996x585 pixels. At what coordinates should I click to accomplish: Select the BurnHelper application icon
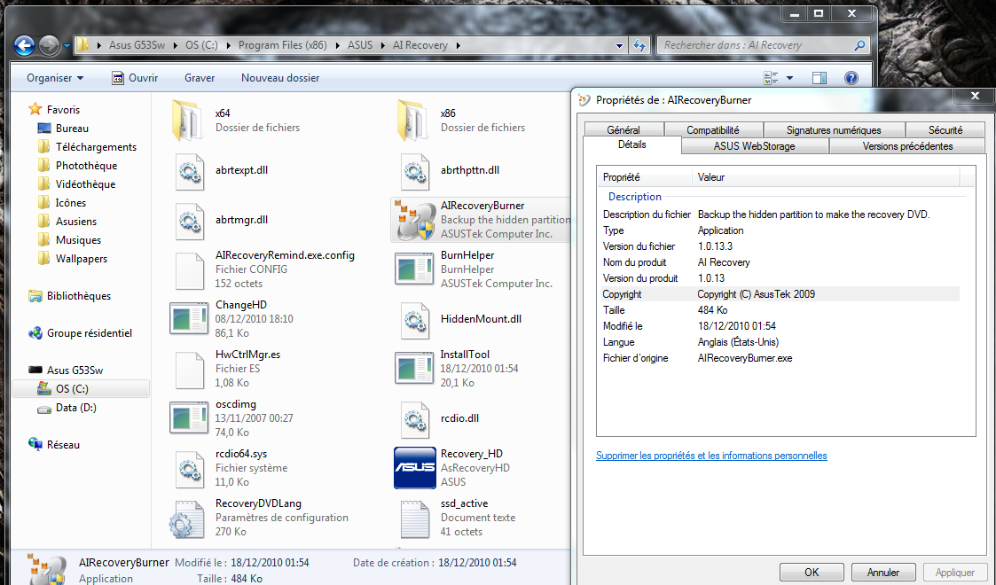(x=414, y=269)
